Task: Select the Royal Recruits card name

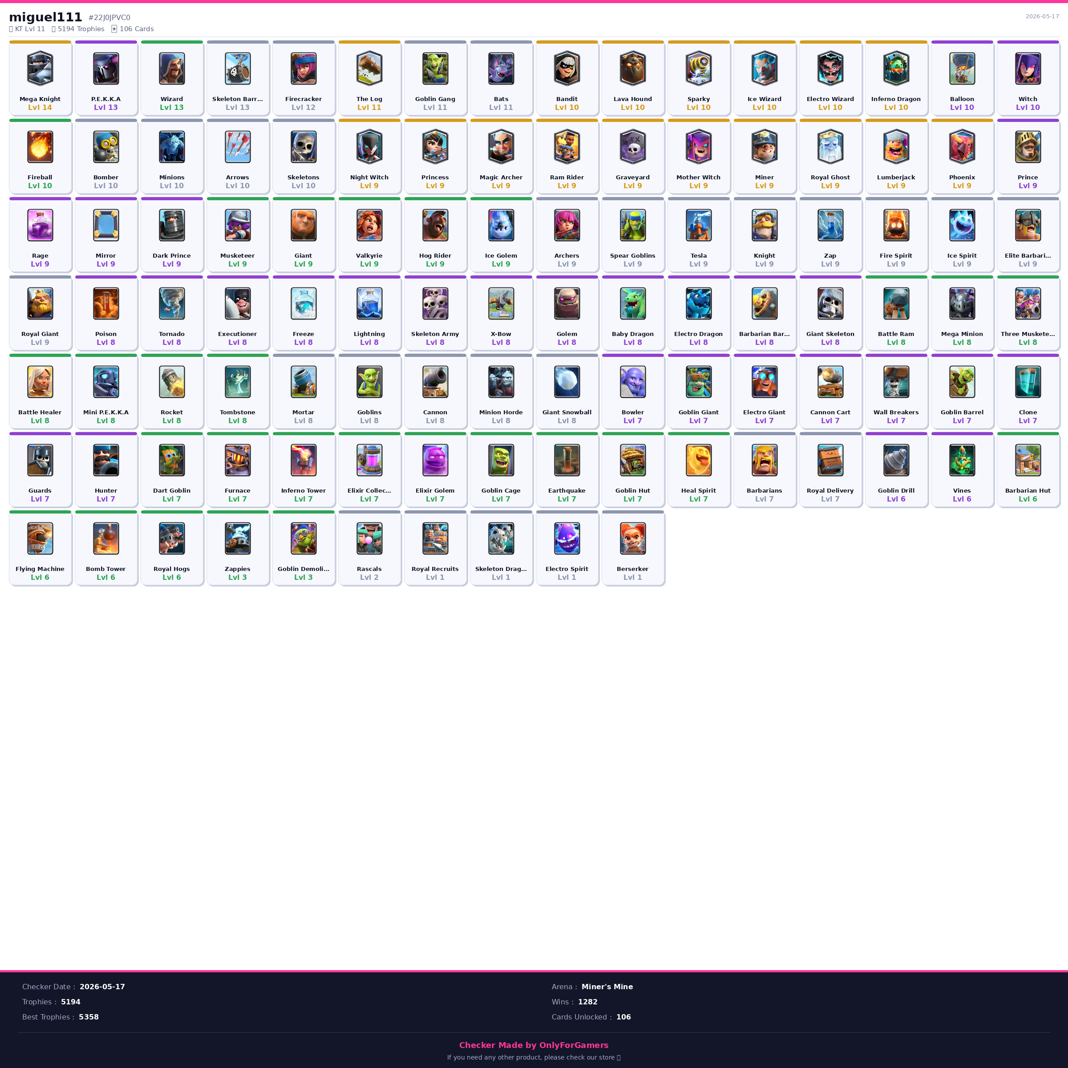Action: click(x=435, y=569)
